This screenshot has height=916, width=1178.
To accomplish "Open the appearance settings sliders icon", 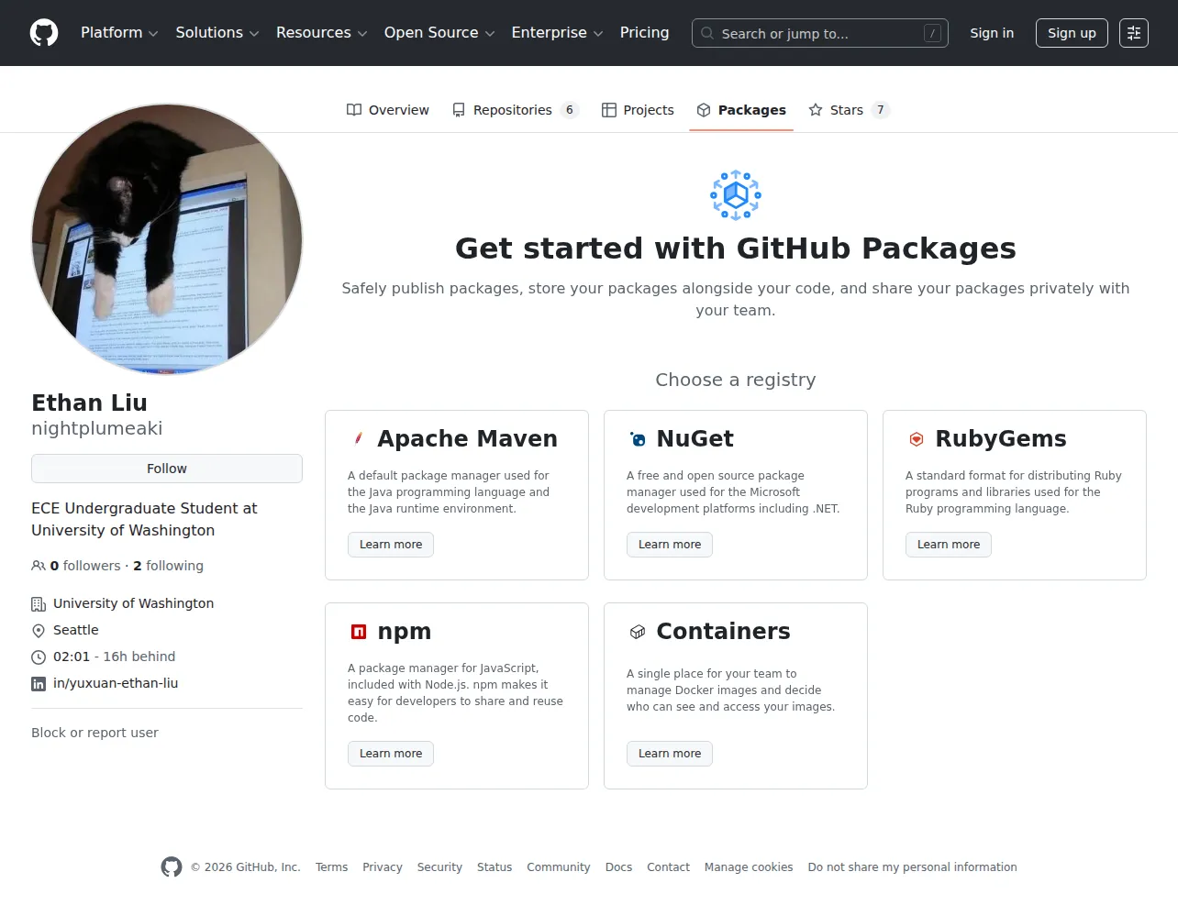I will click(1134, 33).
